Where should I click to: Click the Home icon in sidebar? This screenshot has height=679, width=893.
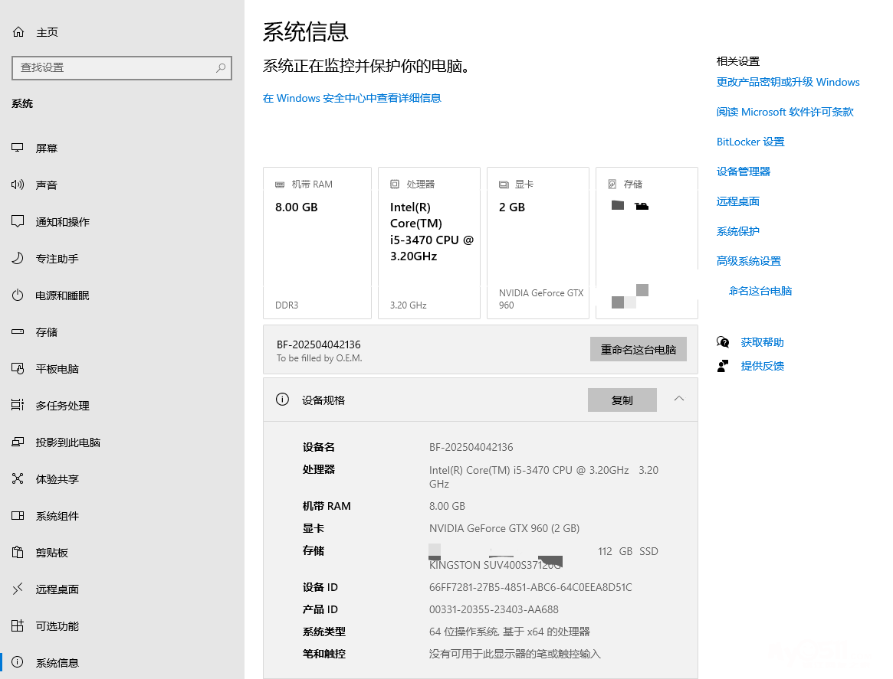pos(18,32)
